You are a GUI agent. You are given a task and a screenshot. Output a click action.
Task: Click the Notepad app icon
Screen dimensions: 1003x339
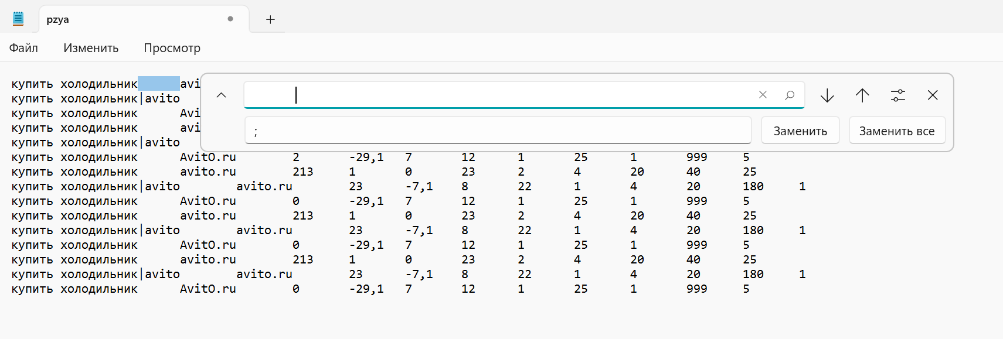coord(18,19)
